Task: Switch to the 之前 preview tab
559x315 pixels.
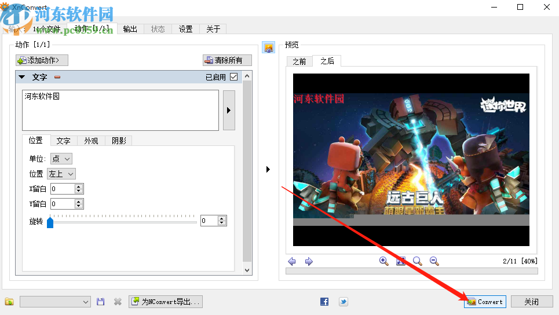Action: (299, 61)
